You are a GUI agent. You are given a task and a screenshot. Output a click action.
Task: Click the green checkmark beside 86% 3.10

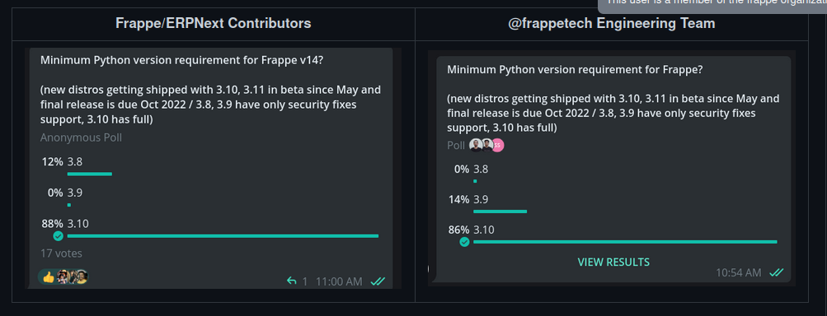pyautogui.click(x=464, y=242)
